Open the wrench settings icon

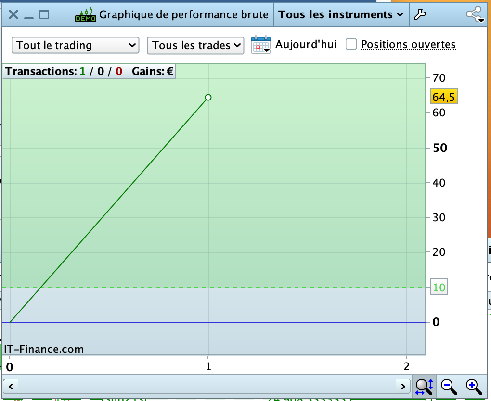[x=420, y=14]
